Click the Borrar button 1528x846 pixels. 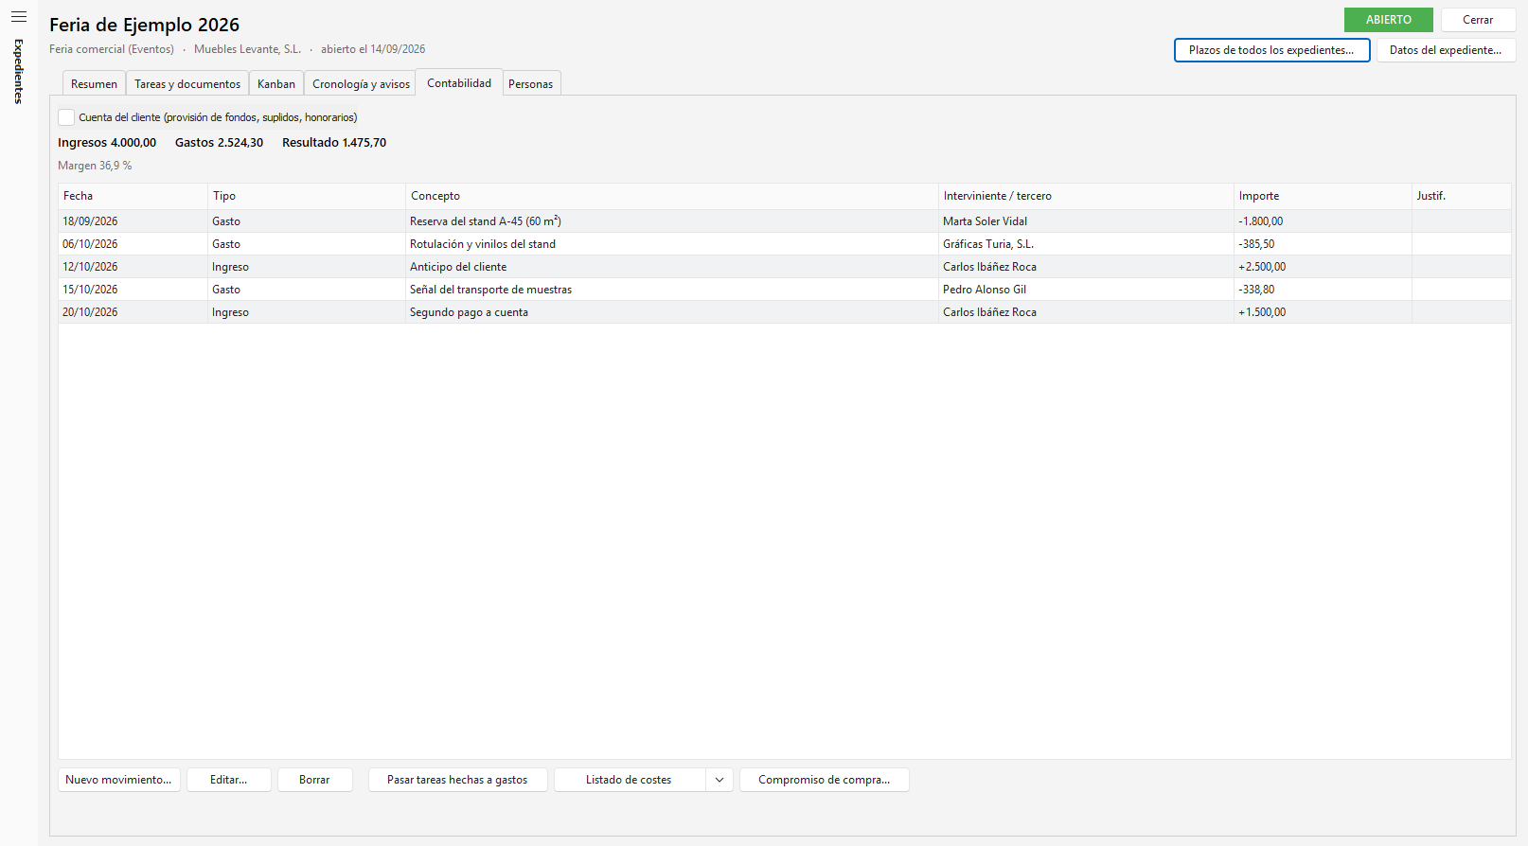[314, 780]
